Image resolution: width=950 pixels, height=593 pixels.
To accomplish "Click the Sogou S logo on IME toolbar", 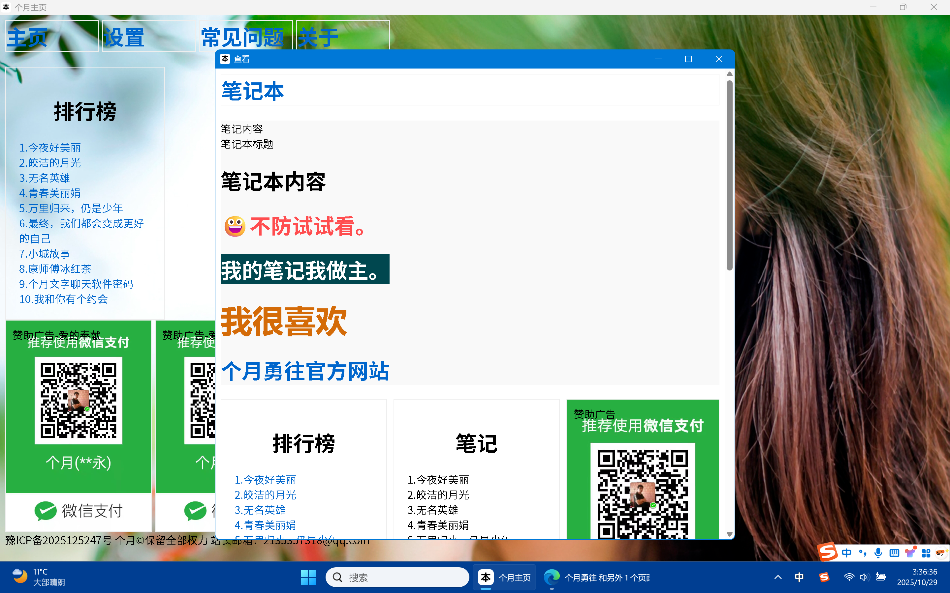I will pyautogui.click(x=828, y=552).
